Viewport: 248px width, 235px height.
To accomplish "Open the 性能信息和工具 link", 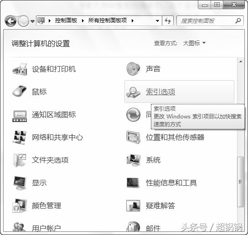I will (x=171, y=183).
